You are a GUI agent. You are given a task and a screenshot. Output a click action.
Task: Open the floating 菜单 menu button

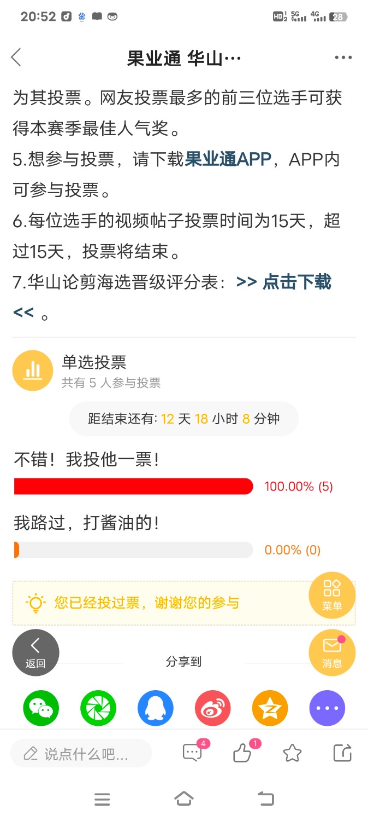pyautogui.click(x=332, y=595)
